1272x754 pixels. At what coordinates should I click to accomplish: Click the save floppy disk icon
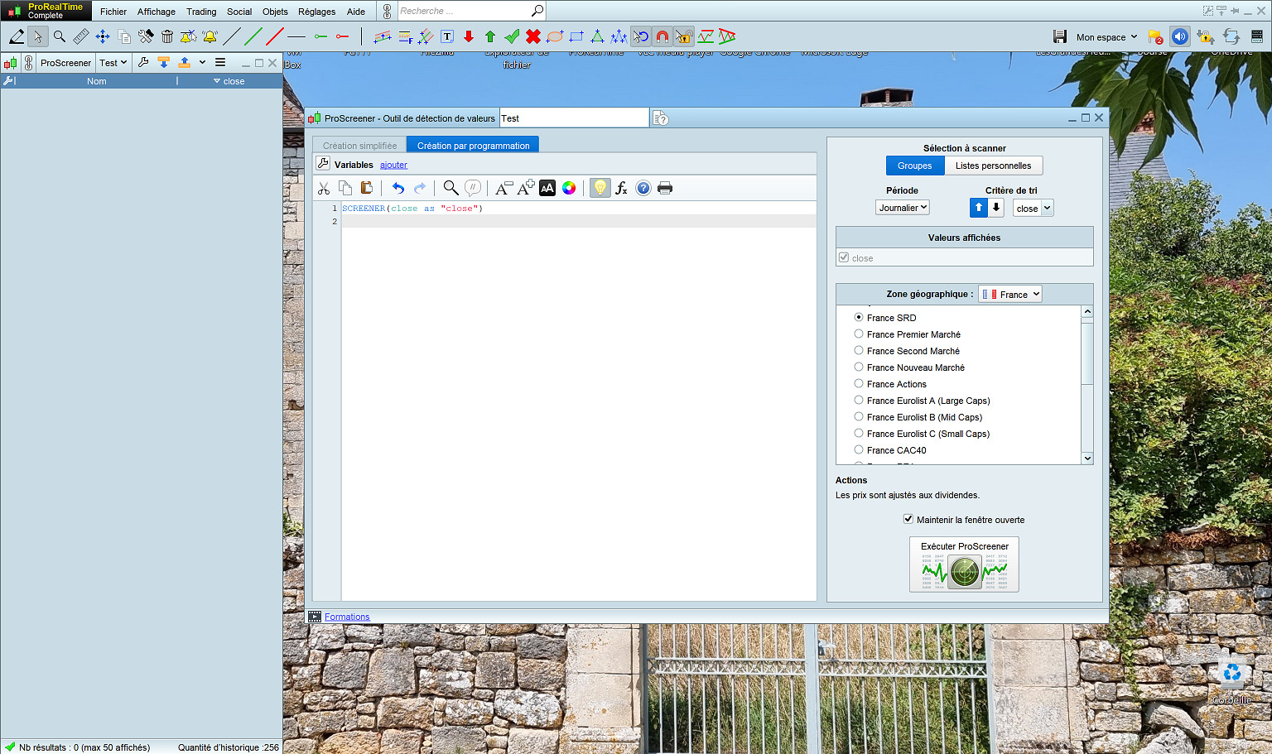coord(1060,36)
